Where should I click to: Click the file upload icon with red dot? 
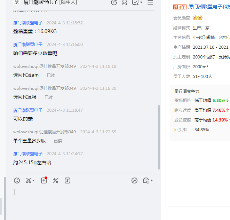pos(44,180)
